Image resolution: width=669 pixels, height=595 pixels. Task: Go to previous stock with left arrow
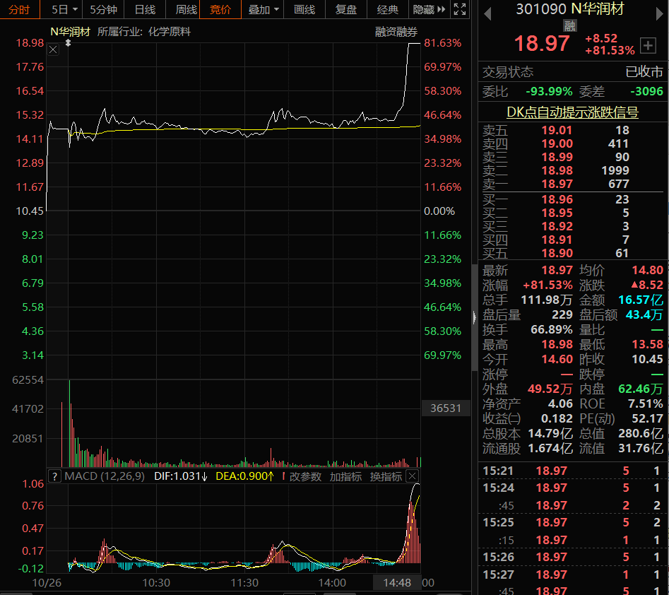tap(487, 14)
